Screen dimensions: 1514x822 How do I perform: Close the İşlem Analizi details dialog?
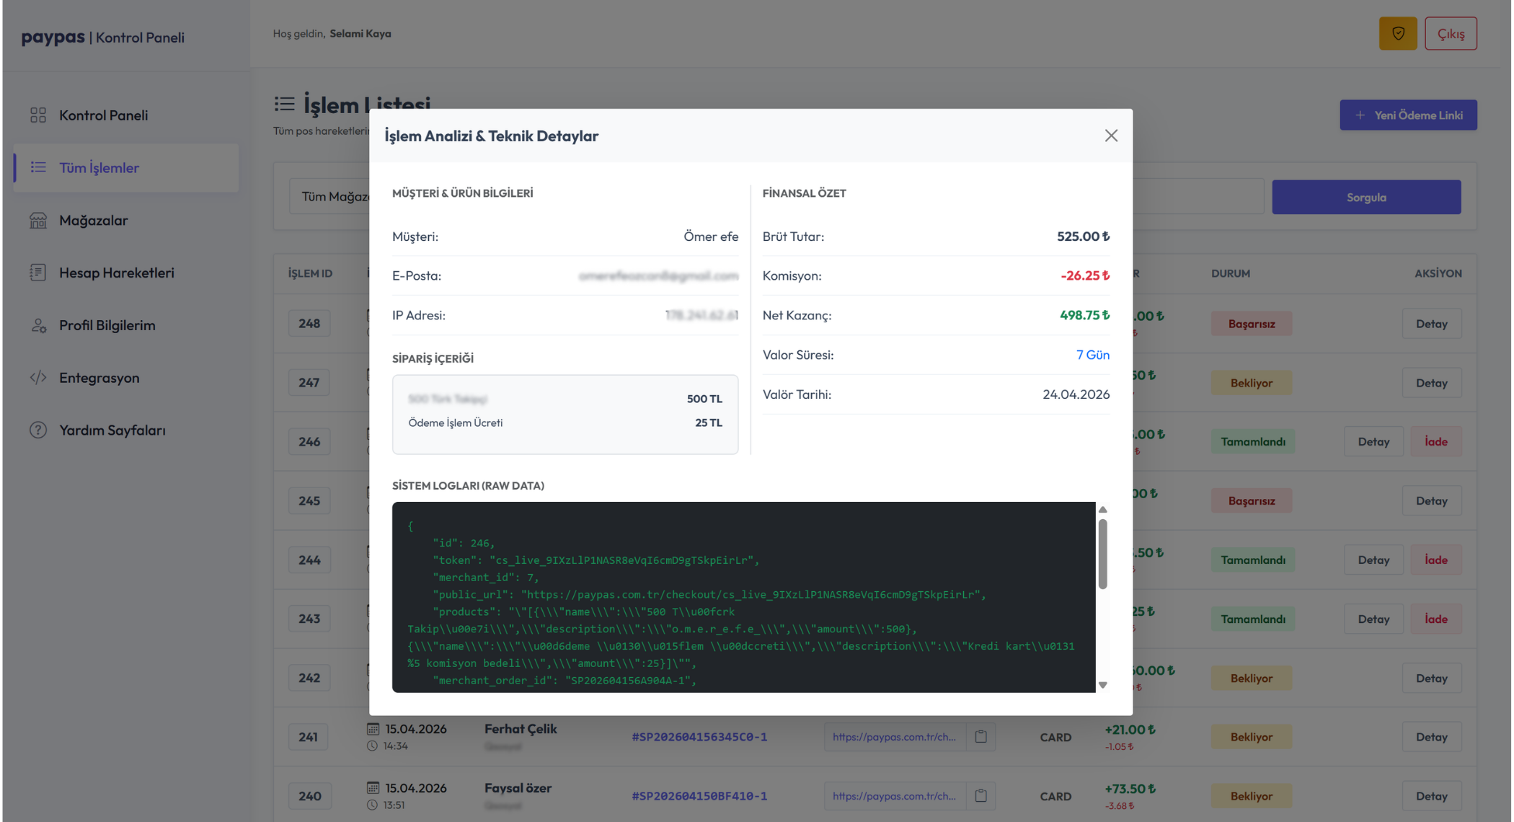click(x=1111, y=136)
